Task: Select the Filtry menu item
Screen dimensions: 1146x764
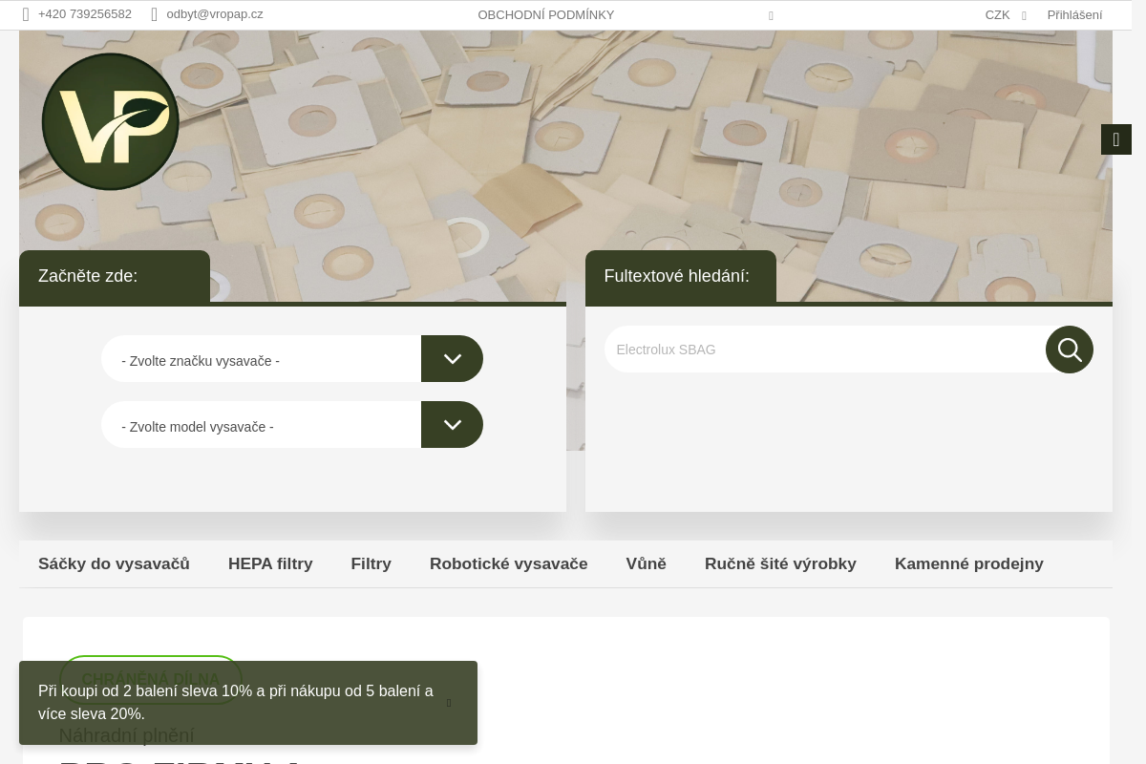Action: pyautogui.click(x=371, y=563)
